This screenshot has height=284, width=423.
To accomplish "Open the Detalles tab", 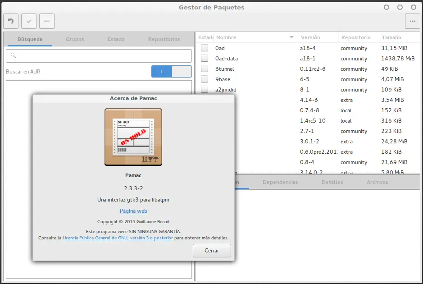I will (332, 182).
